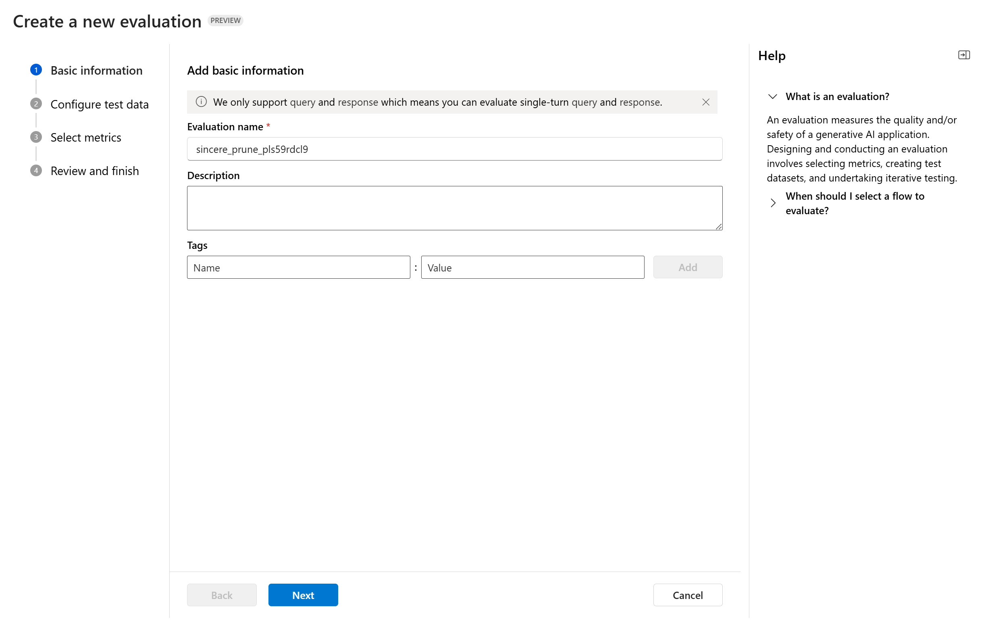Viewport: 992px width, 626px height.
Task: Click the info circle icon in banner
Action: (x=201, y=102)
